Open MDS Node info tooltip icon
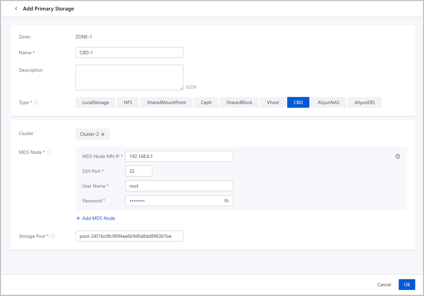This screenshot has width=424, height=296. pos(49,152)
